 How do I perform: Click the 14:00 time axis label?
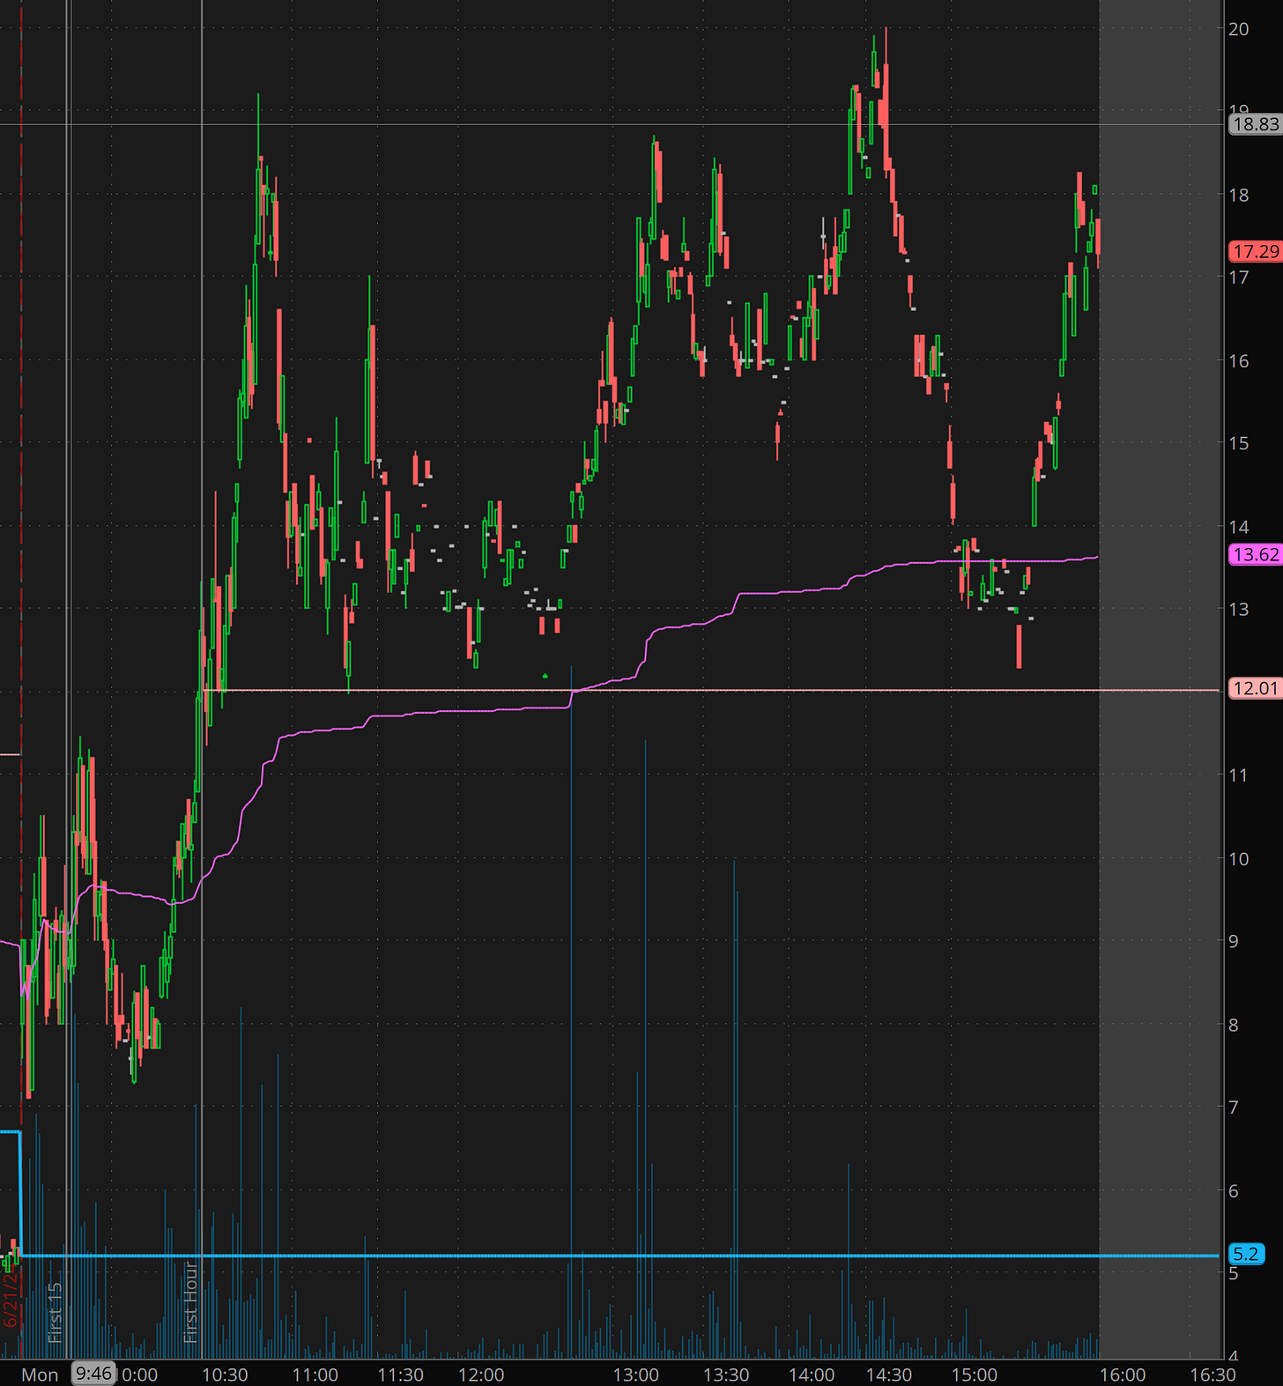(812, 1375)
